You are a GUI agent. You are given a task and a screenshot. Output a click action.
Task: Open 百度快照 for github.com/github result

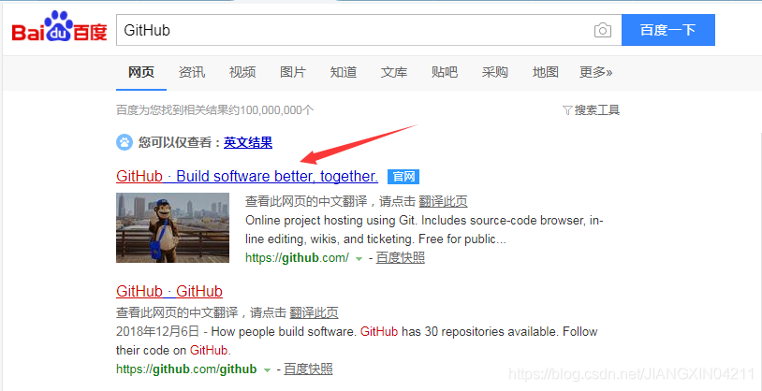(x=309, y=369)
